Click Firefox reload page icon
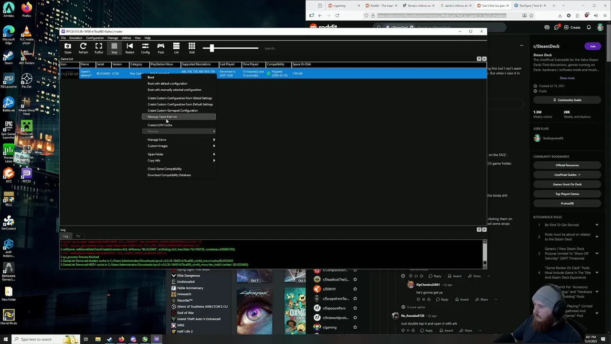611x344 pixels. point(337,15)
